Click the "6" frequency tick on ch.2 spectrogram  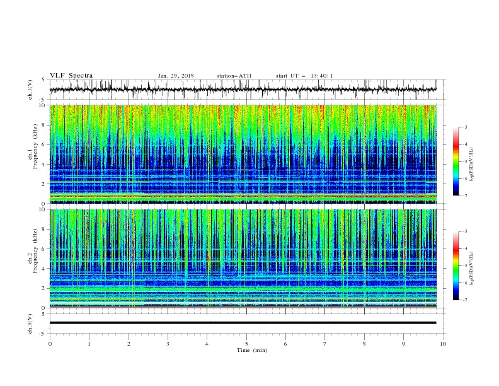(44, 249)
